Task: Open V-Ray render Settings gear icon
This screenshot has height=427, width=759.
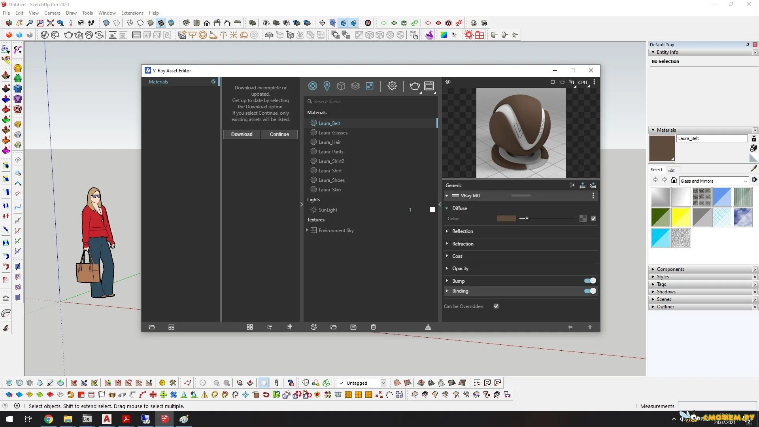Action: (x=392, y=86)
